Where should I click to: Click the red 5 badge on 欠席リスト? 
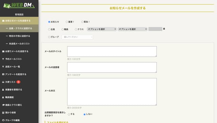tap(18, 82)
